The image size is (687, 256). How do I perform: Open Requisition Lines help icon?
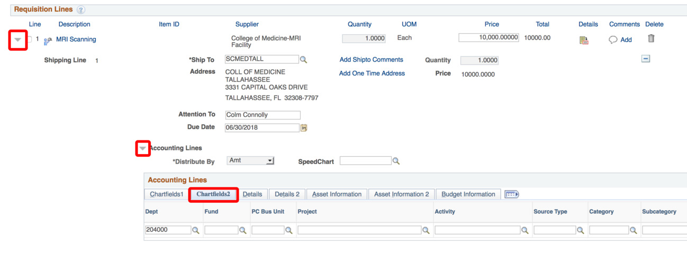[81, 10]
